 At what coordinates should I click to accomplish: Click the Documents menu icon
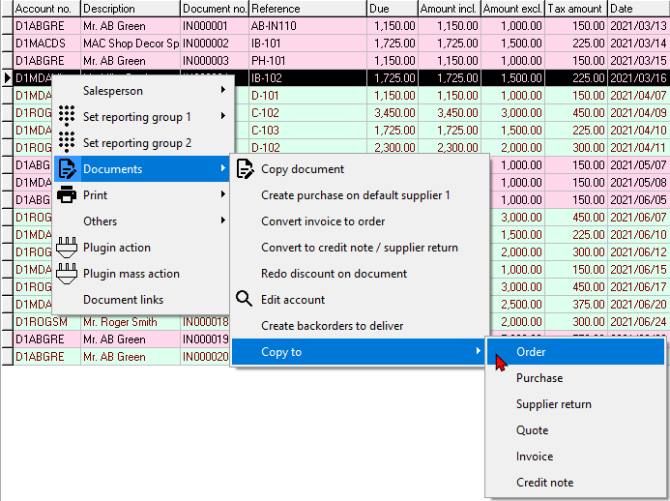tap(67, 169)
